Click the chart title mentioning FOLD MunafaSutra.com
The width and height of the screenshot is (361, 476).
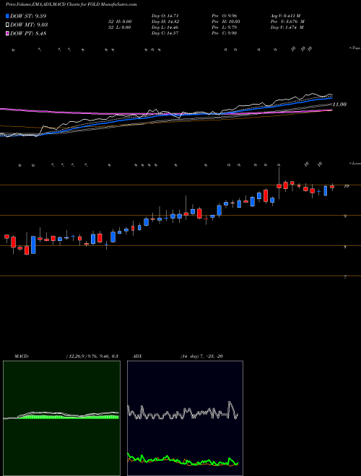coord(71,4)
